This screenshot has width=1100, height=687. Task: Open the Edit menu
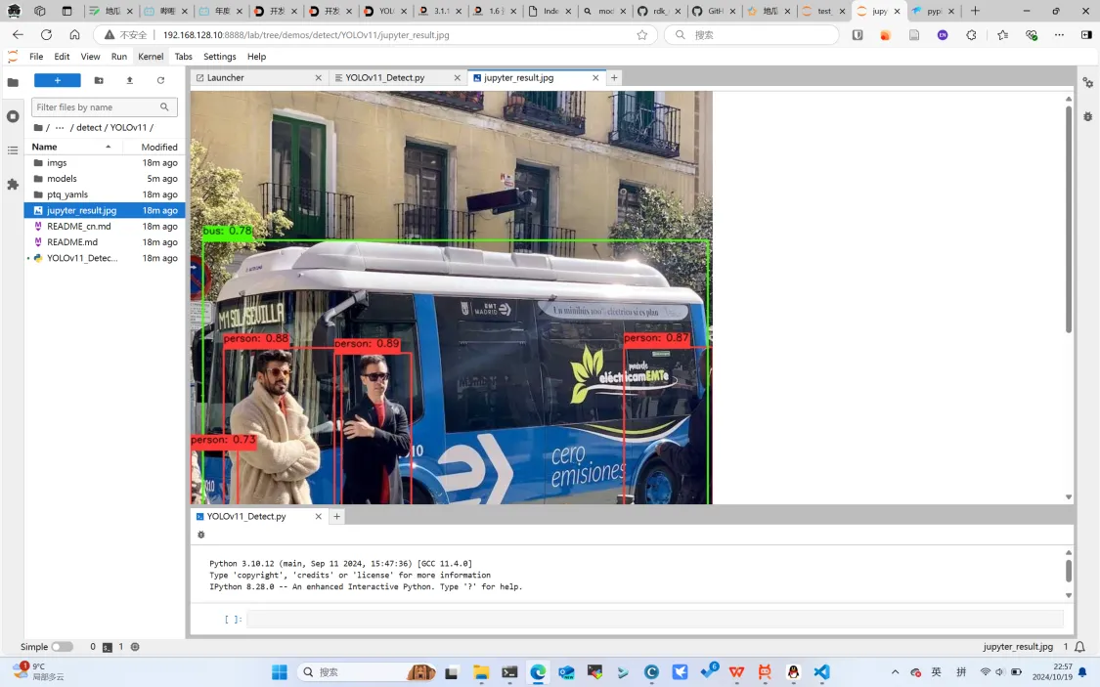pos(62,57)
